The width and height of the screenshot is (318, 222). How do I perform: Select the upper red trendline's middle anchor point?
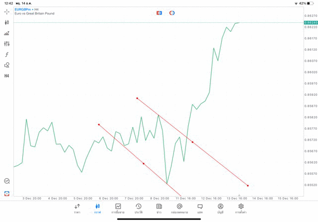192,142
